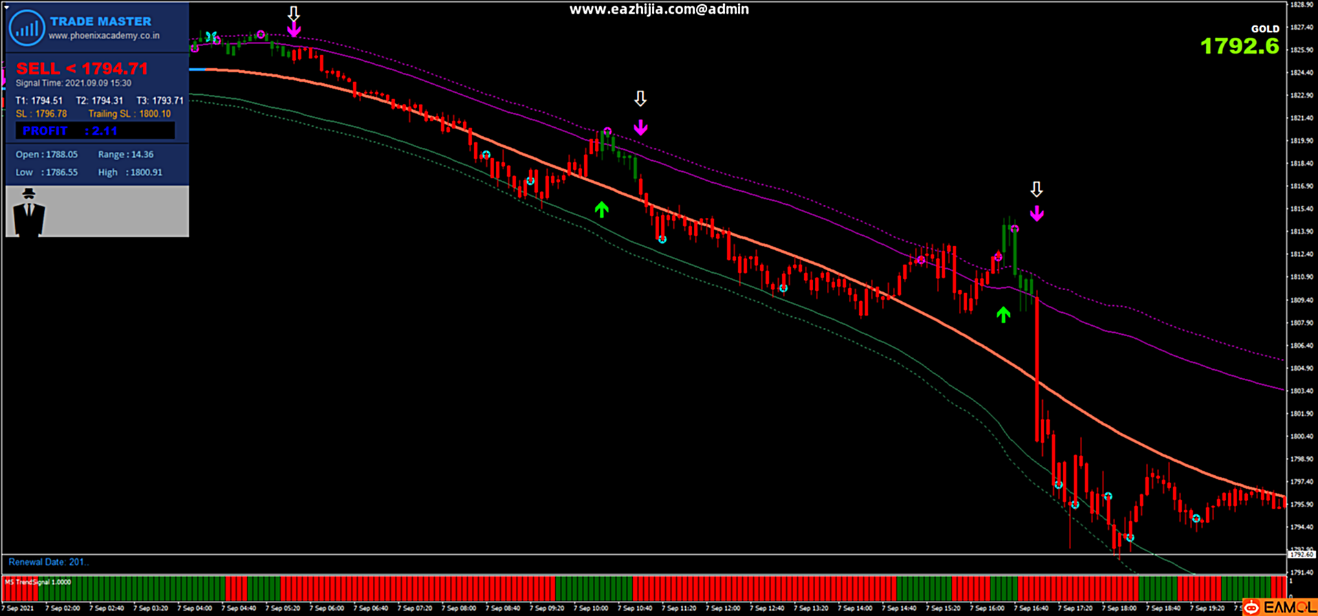The height and width of the screenshot is (616, 1318).
Task: Open the small triangle menu in the chart corner
Action: pos(6,5)
